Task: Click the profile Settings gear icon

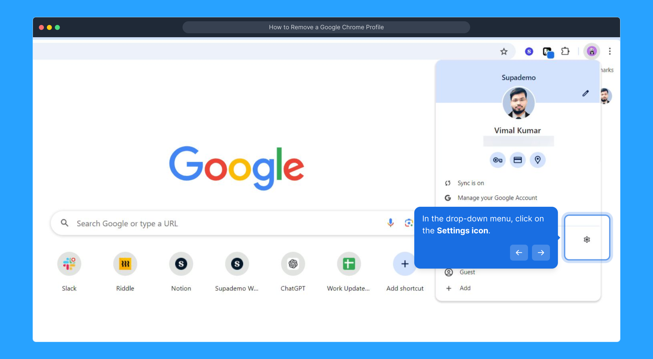Action: [587, 240]
